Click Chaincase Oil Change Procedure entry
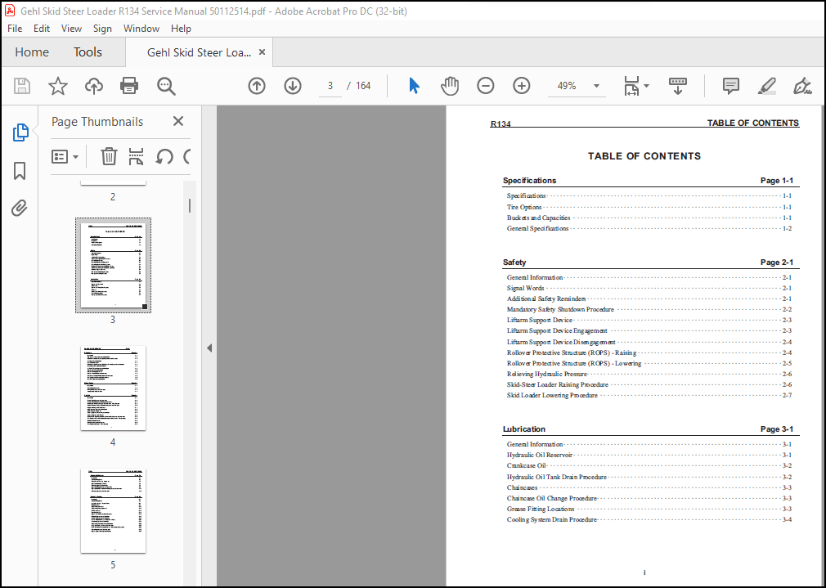Image resolution: width=826 pixels, height=588 pixels. pyautogui.click(x=551, y=498)
